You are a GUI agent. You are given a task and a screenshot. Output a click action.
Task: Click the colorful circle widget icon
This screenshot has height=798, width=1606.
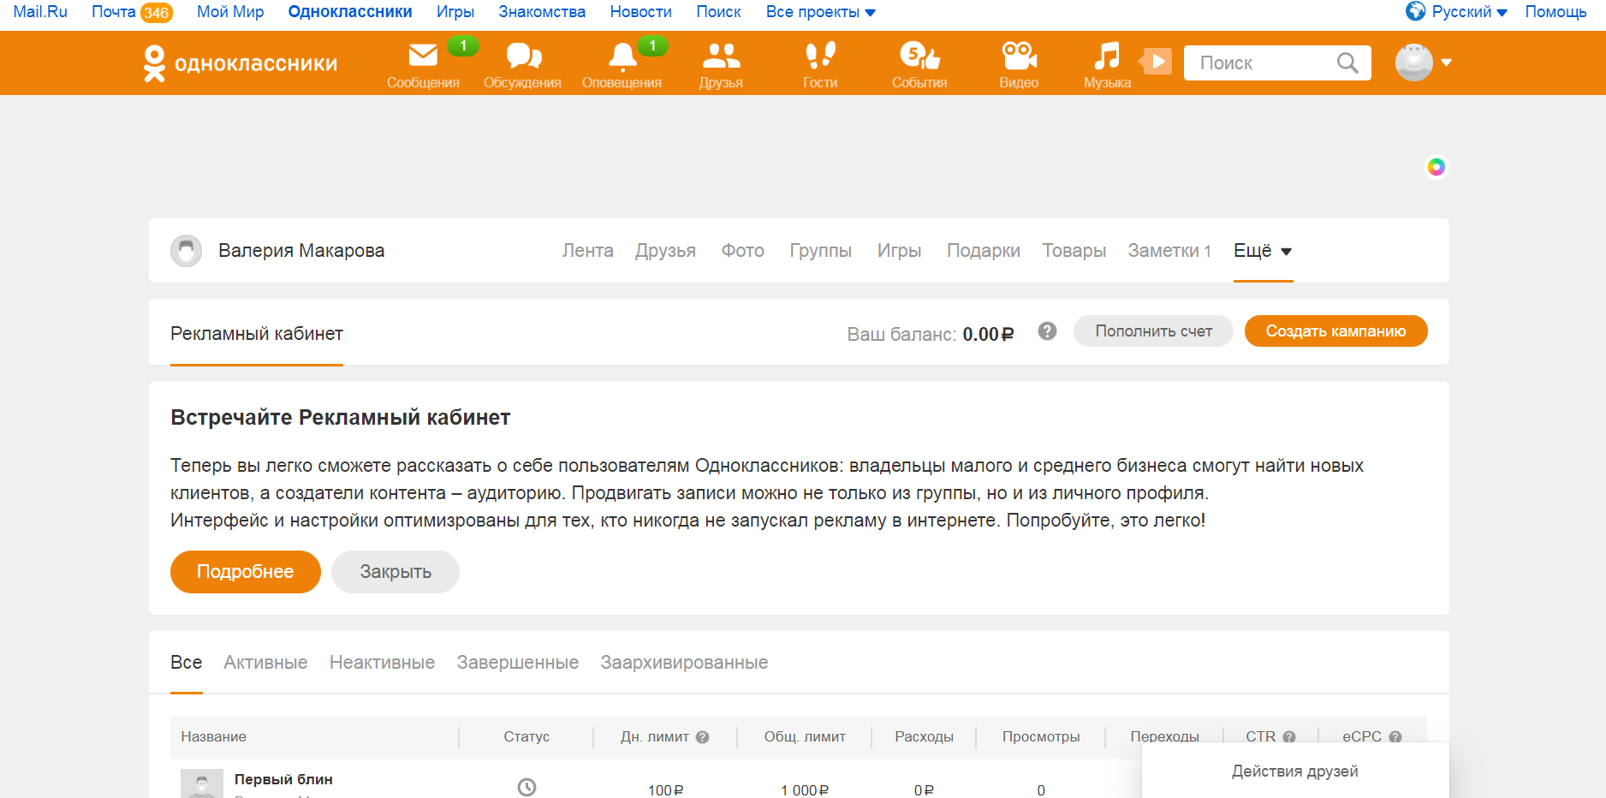(1436, 167)
